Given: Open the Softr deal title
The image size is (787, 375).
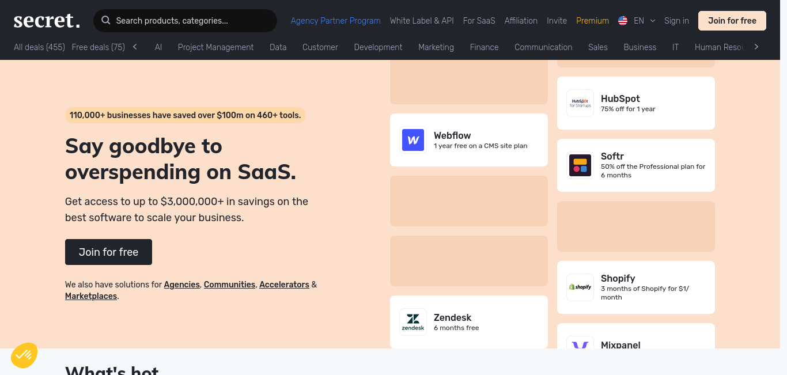Looking at the screenshot, I should tap(612, 156).
